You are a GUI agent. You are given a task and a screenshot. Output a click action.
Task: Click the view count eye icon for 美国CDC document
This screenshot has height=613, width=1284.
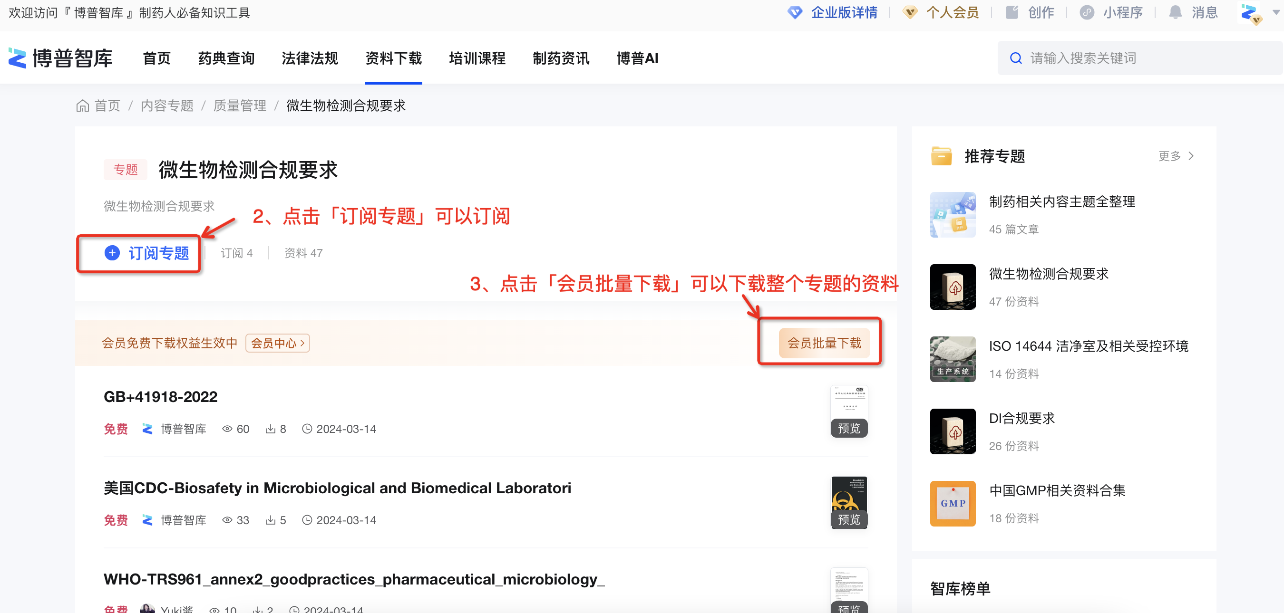coord(227,520)
